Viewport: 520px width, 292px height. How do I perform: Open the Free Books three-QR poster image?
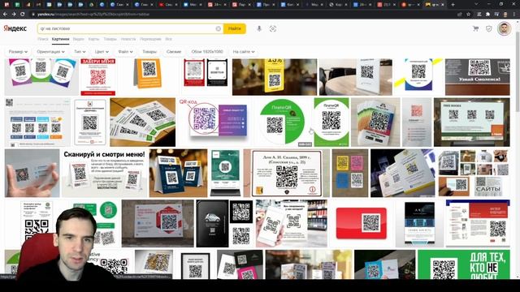pos(471,122)
